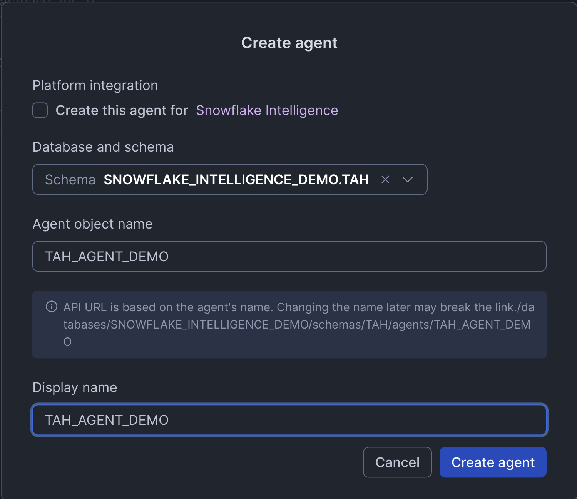Image resolution: width=577 pixels, height=499 pixels.
Task: Click empty dialog space left of Cancel
Action: [192, 462]
